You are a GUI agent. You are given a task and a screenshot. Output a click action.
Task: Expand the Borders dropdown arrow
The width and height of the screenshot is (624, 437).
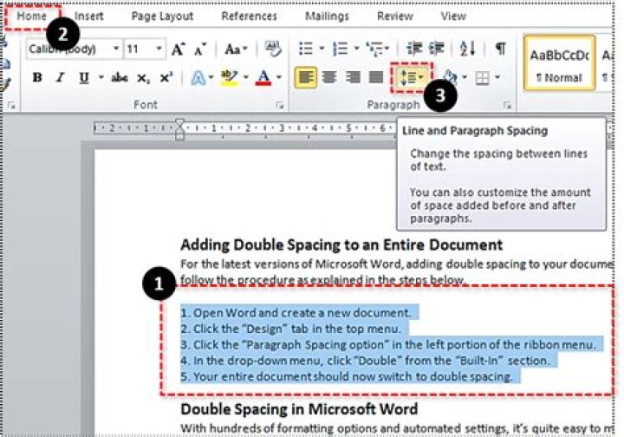click(497, 78)
